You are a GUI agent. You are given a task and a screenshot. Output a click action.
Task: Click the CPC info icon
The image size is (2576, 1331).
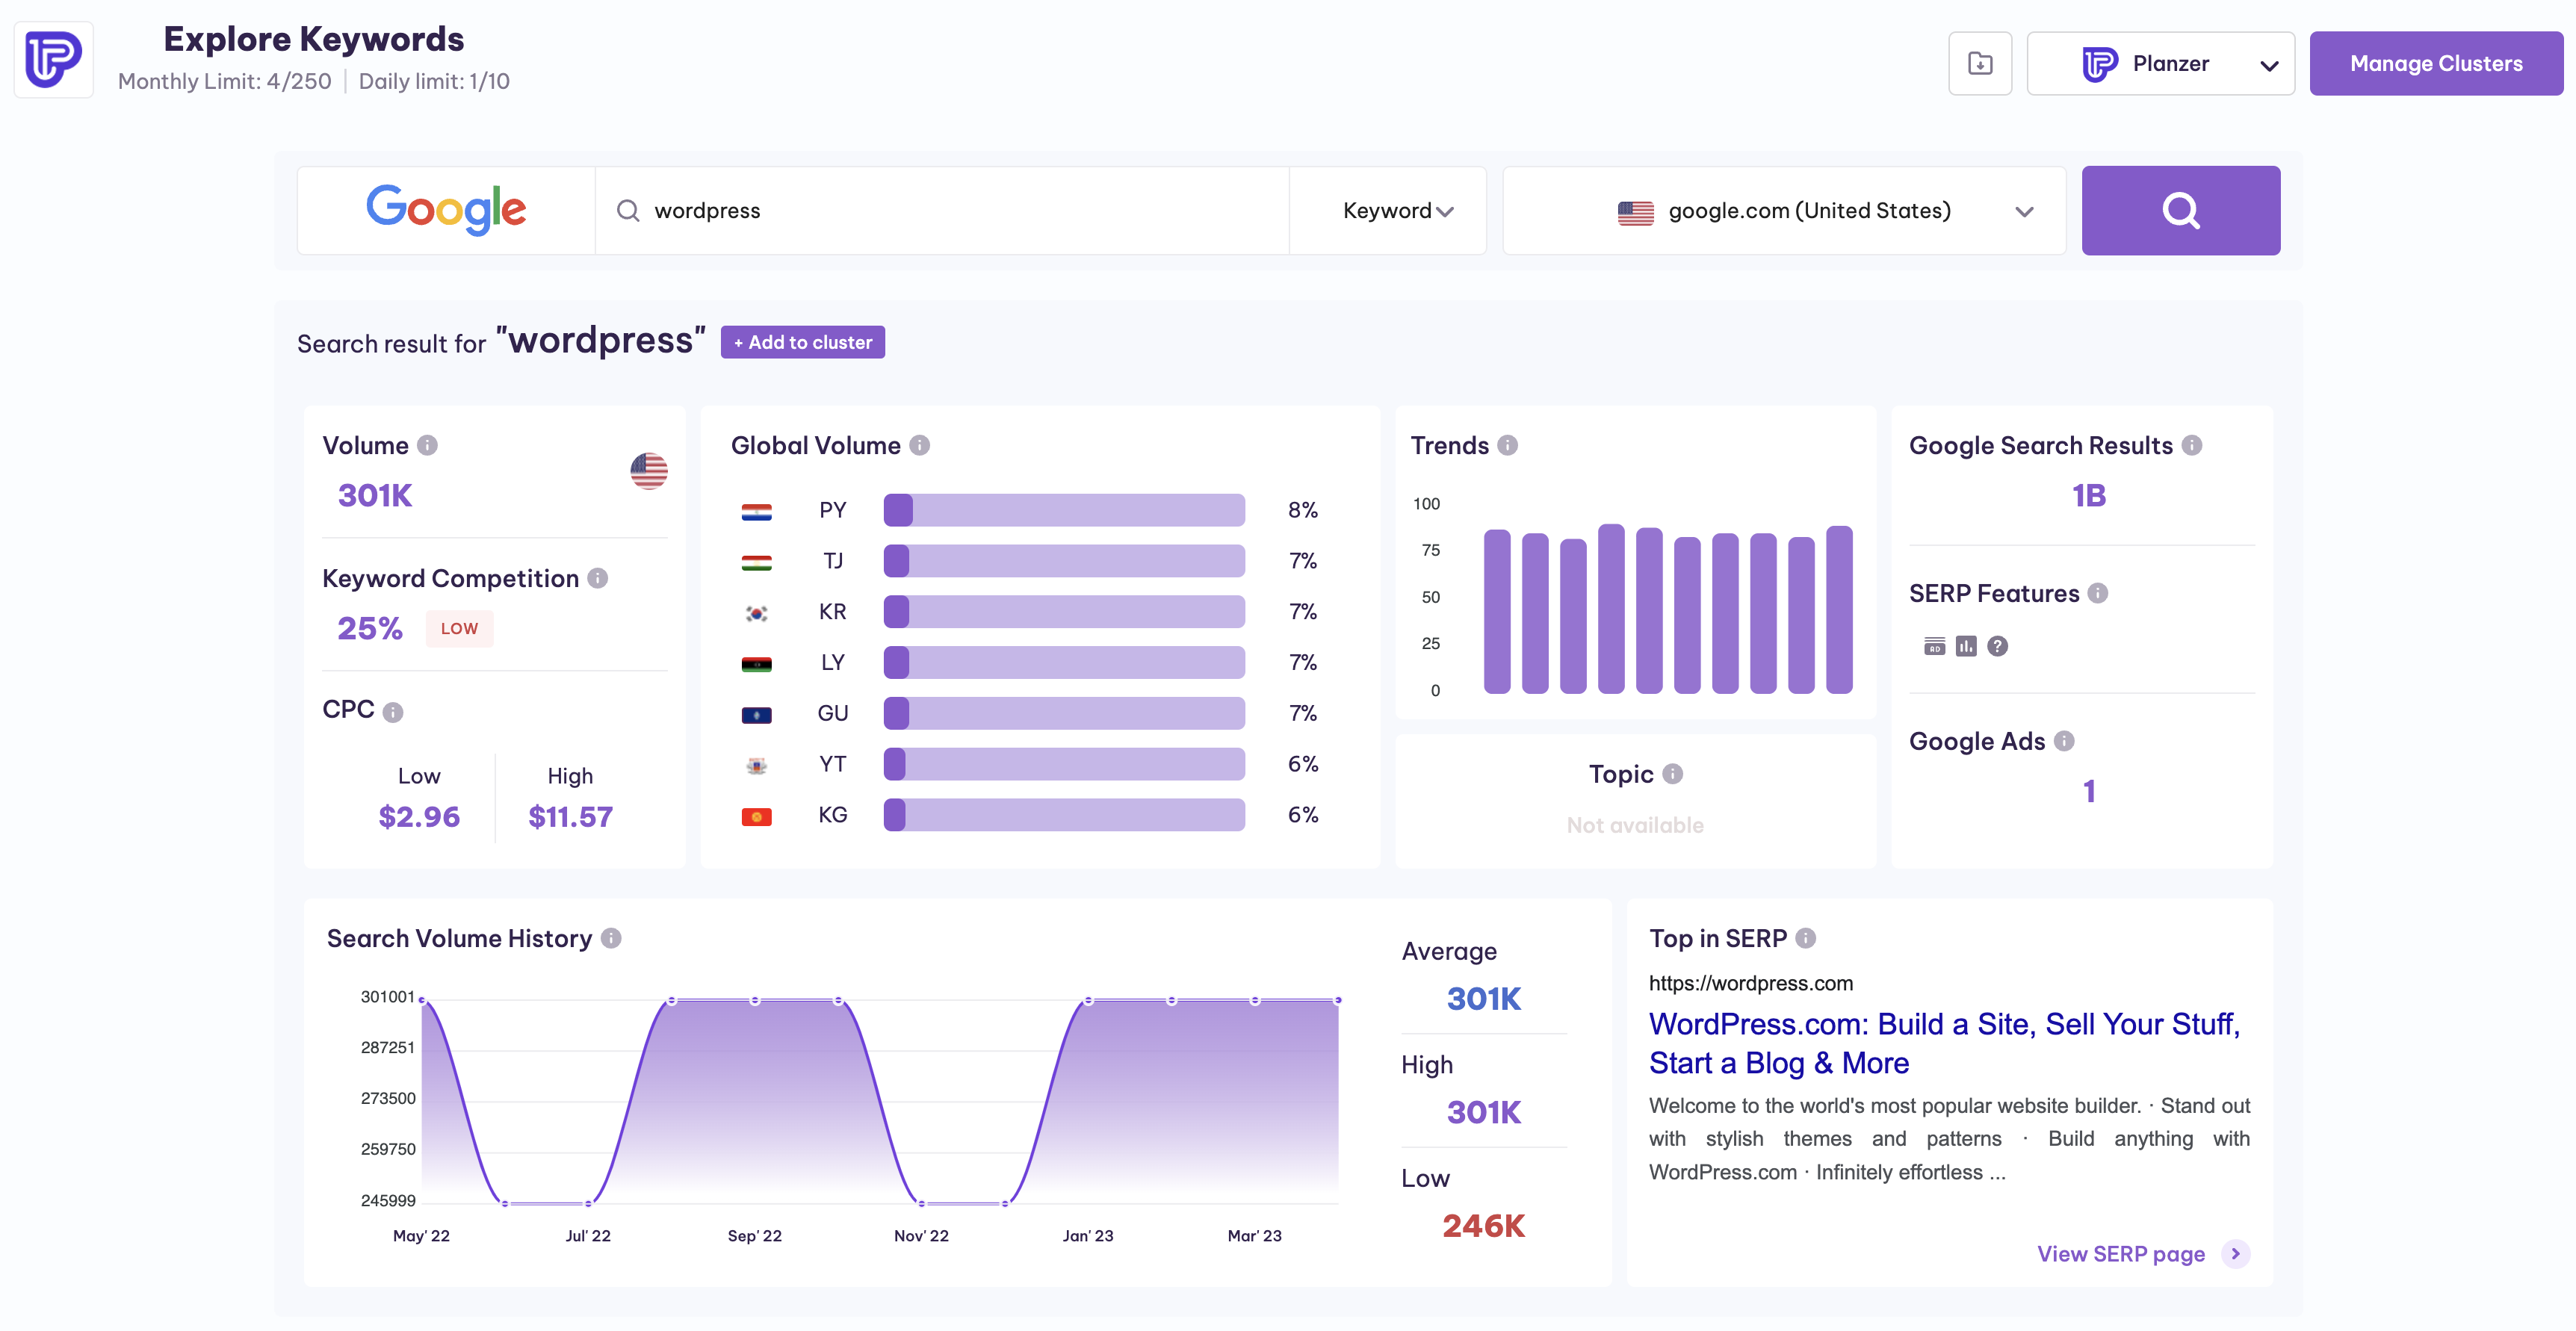pyautogui.click(x=393, y=712)
